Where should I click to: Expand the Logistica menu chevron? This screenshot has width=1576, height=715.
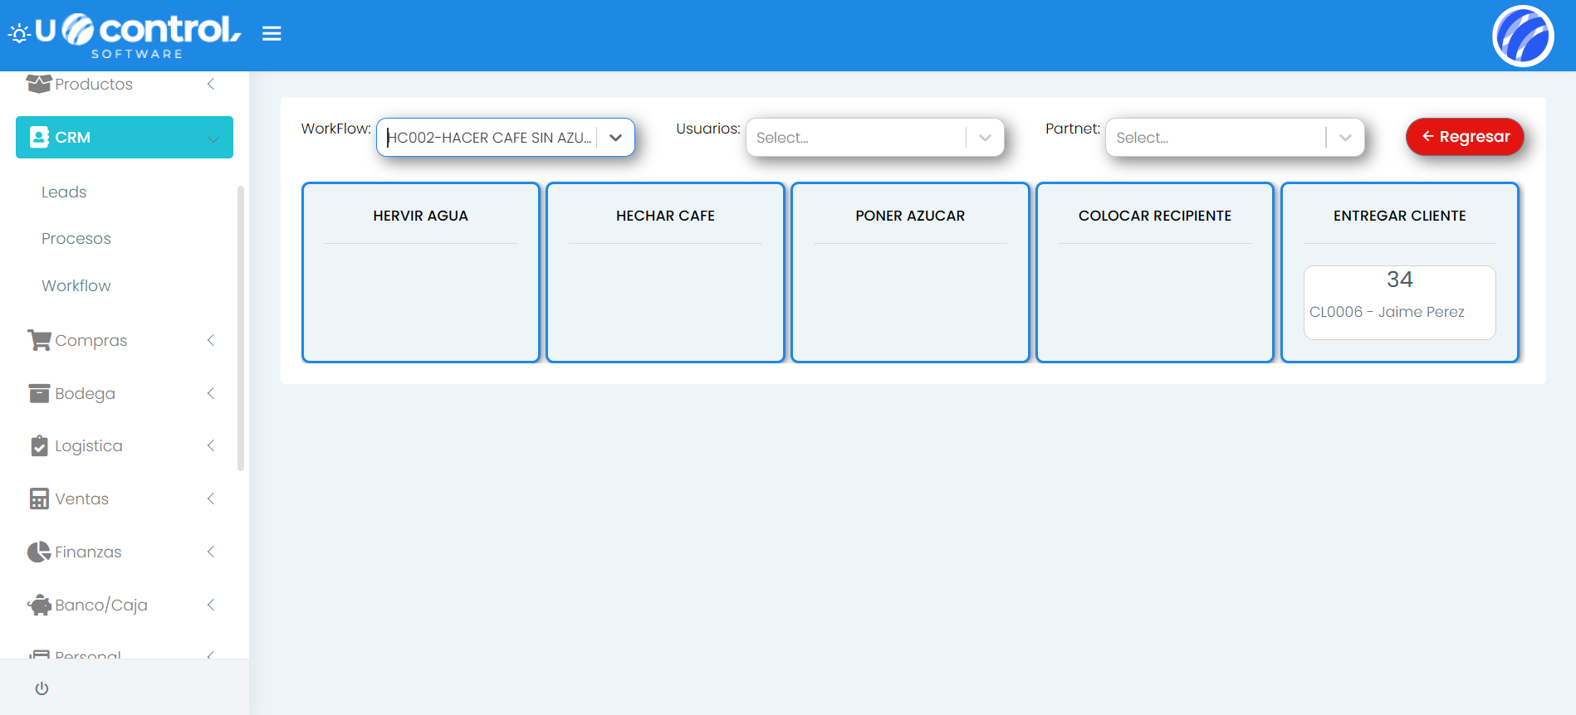(211, 445)
